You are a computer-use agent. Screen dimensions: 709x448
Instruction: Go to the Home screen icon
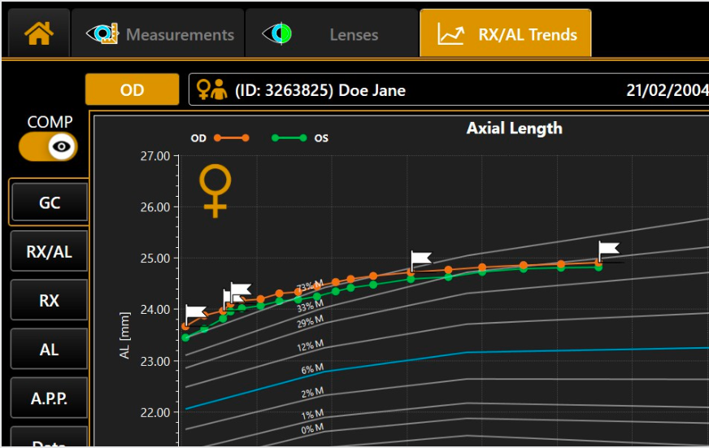pos(39,34)
